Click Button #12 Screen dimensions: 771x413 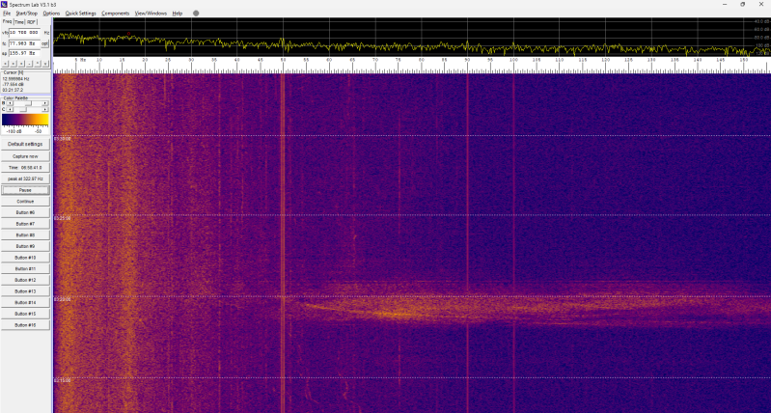point(25,280)
